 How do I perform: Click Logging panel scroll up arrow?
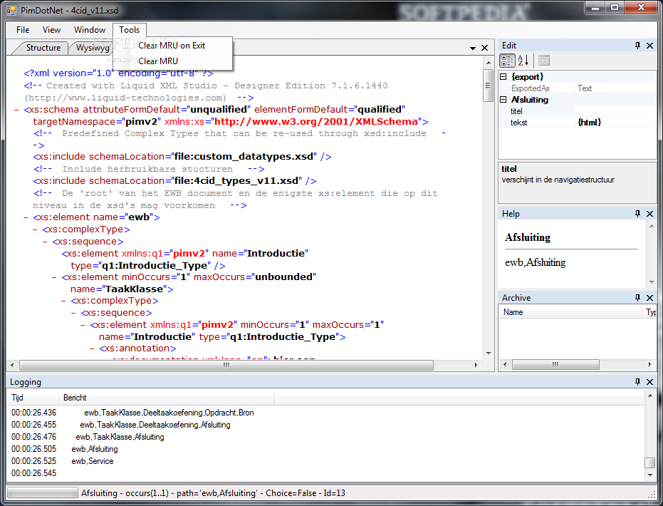point(650,396)
